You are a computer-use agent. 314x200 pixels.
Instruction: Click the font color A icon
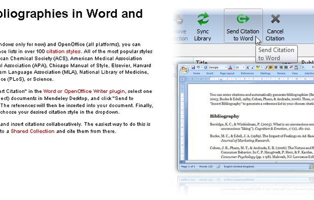(230, 68)
